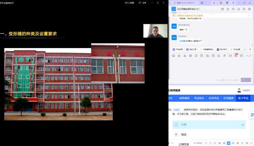Click the '培训学习' quick-action chip

click(222, 49)
